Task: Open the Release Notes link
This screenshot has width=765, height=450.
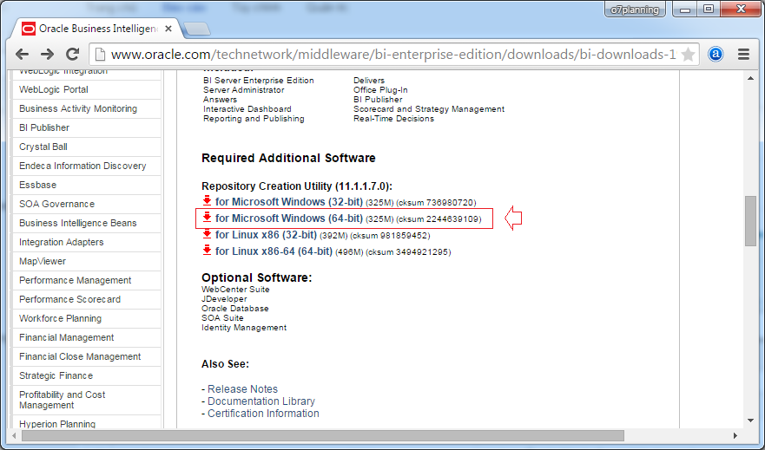Action: point(242,389)
